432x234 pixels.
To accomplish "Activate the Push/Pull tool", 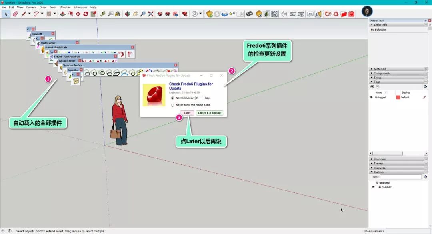I will click(x=63, y=14).
